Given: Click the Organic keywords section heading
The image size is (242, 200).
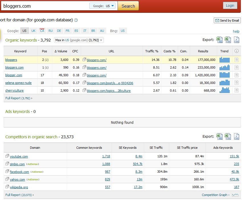Looking at the screenshot, I should tap(21, 40).
